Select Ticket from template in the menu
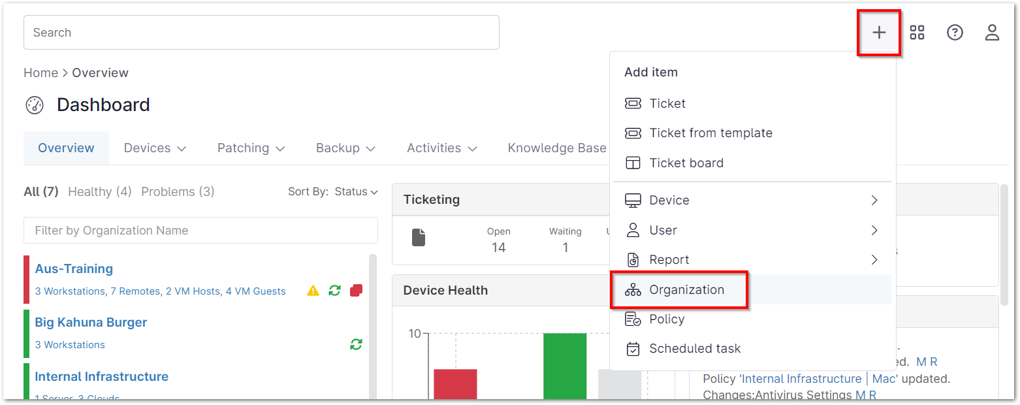 (x=710, y=133)
